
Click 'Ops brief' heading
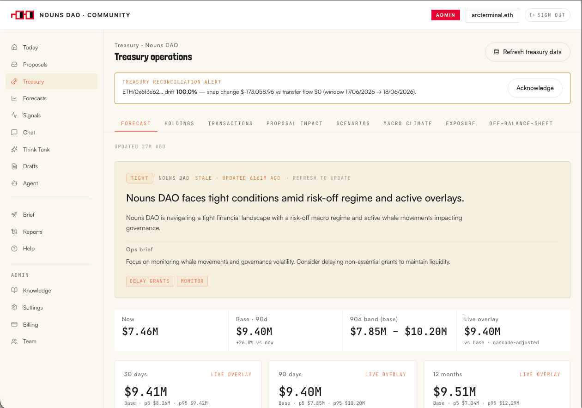(x=139, y=250)
